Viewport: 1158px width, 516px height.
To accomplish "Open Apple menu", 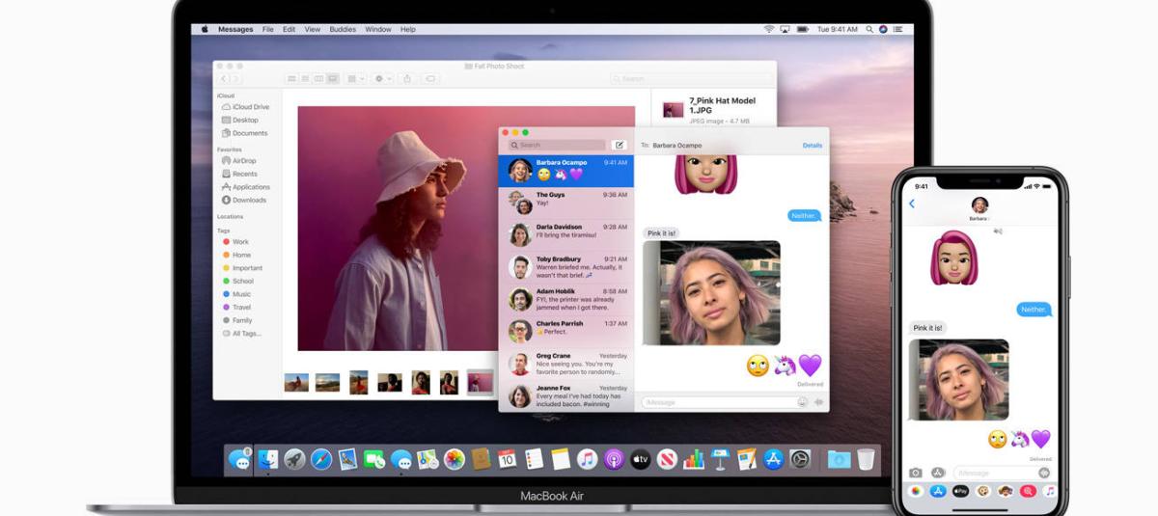I will click(x=203, y=29).
